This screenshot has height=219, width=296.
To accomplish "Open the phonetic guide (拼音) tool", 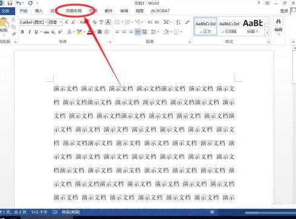I will point(101,22).
